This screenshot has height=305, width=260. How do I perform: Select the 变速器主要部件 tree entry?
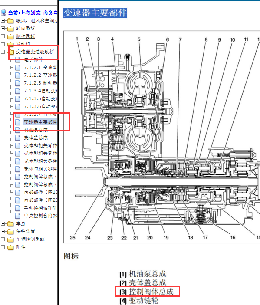click(40, 122)
